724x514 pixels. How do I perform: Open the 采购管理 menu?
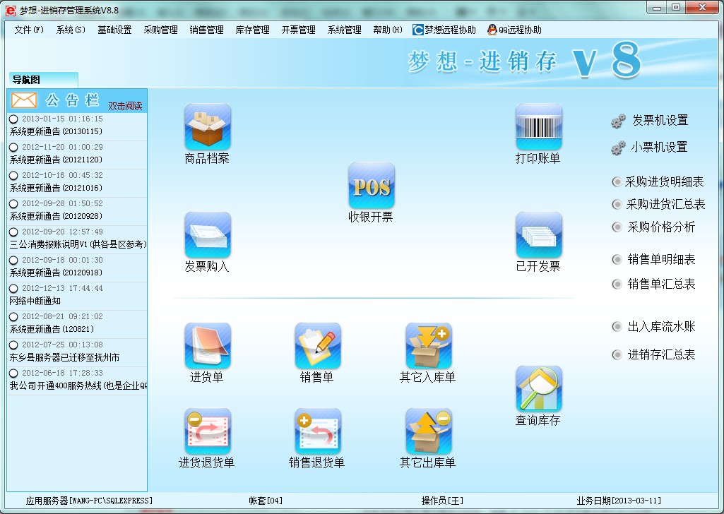click(160, 30)
